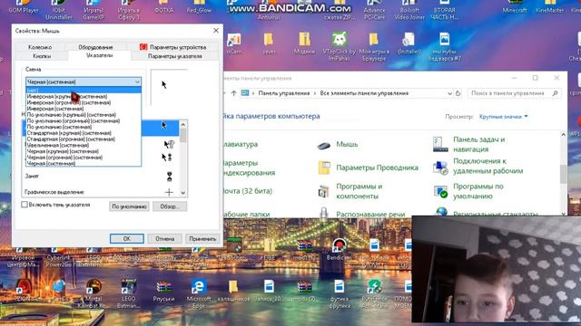Switch to the Оборудование tab
This screenshot has width=581, height=326.
[x=95, y=47]
